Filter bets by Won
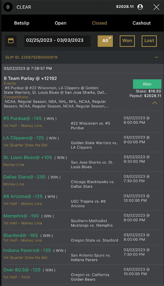This screenshot has height=286, width=164. click(x=127, y=41)
